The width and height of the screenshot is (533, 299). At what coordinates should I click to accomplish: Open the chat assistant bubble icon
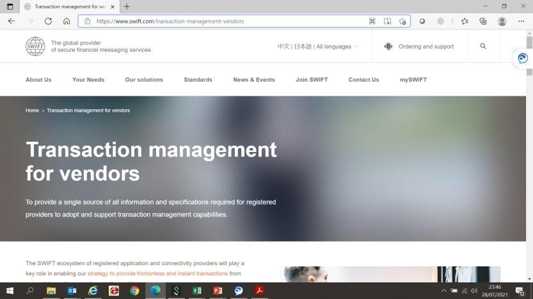(523, 58)
